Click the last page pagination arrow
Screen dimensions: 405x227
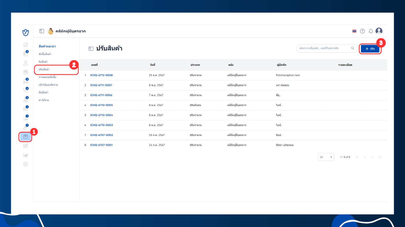click(380, 157)
